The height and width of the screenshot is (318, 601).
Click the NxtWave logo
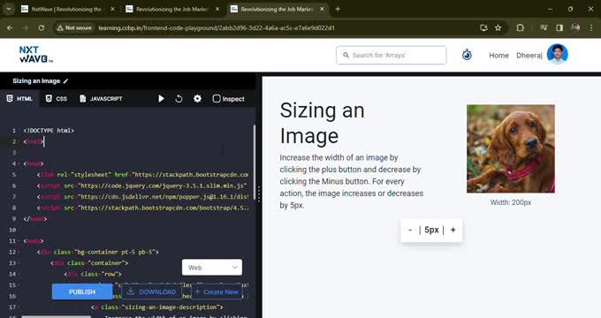point(36,55)
